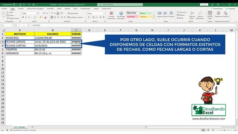238x134 pixels.
Task: Click Combinar y centrar
Action: click(75, 17)
